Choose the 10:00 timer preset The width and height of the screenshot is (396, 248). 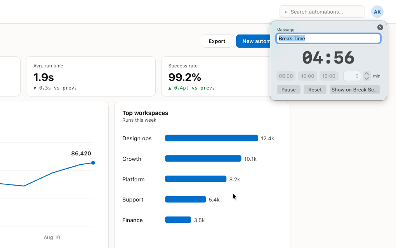307,76
